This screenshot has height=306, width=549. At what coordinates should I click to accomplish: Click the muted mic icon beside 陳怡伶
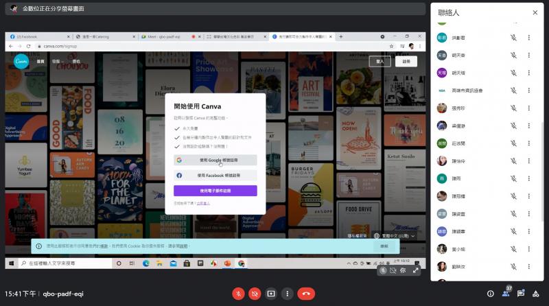(x=513, y=161)
